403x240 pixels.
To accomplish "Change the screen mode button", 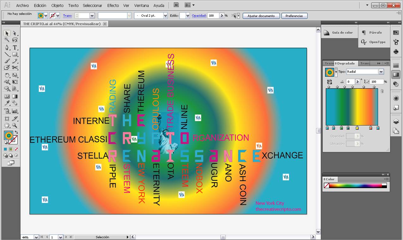I will pyautogui.click(x=11, y=163).
